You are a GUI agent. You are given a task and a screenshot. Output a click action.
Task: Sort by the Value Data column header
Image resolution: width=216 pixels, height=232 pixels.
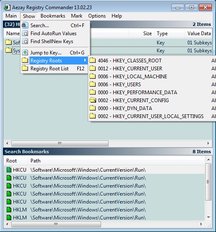click(x=198, y=34)
